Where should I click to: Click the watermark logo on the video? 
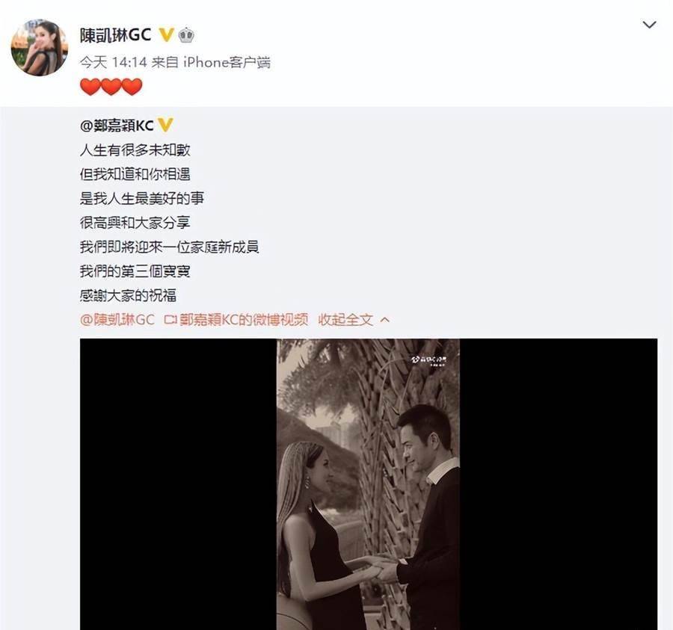point(428,360)
